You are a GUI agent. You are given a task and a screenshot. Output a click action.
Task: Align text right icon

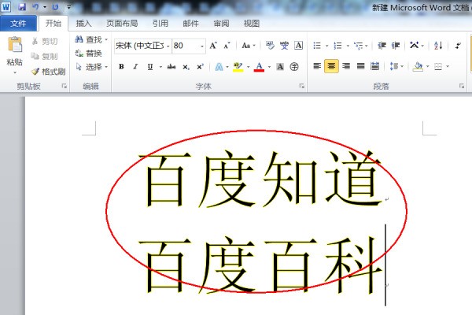(x=346, y=66)
